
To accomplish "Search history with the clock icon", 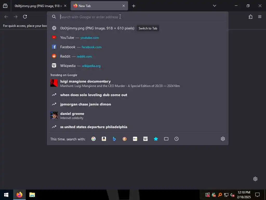I will click(176, 139).
